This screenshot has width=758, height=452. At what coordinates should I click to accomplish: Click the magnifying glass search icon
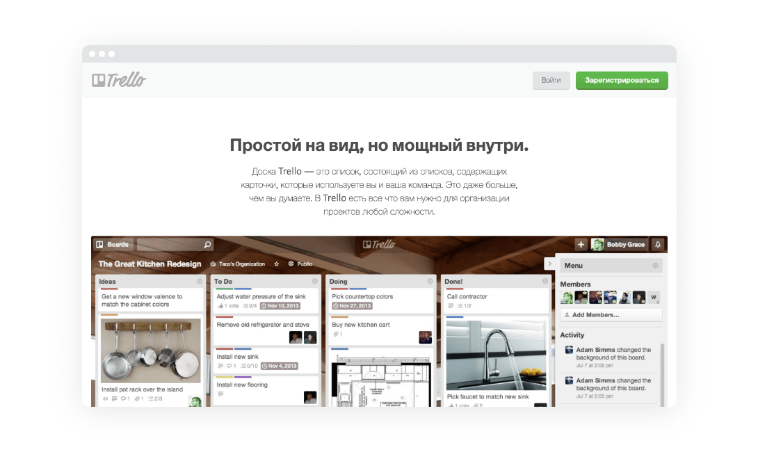(207, 245)
